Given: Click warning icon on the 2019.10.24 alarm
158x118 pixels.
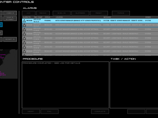Looking at the screenshot, I should click(x=24, y=47).
